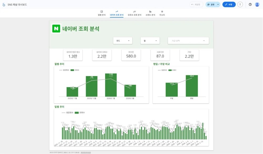
Task: Click the 평일 / 주말 비교 section title
Action: click(161, 64)
